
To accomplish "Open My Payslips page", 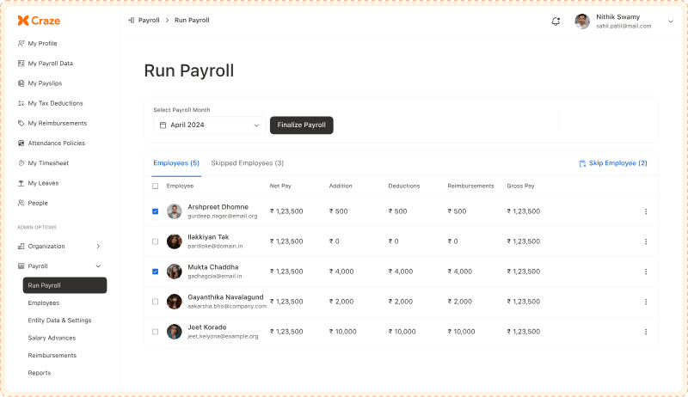I will tap(45, 83).
